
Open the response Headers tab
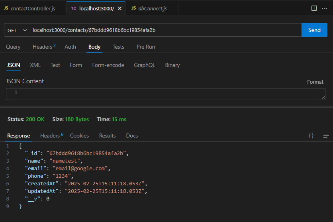click(x=52, y=136)
